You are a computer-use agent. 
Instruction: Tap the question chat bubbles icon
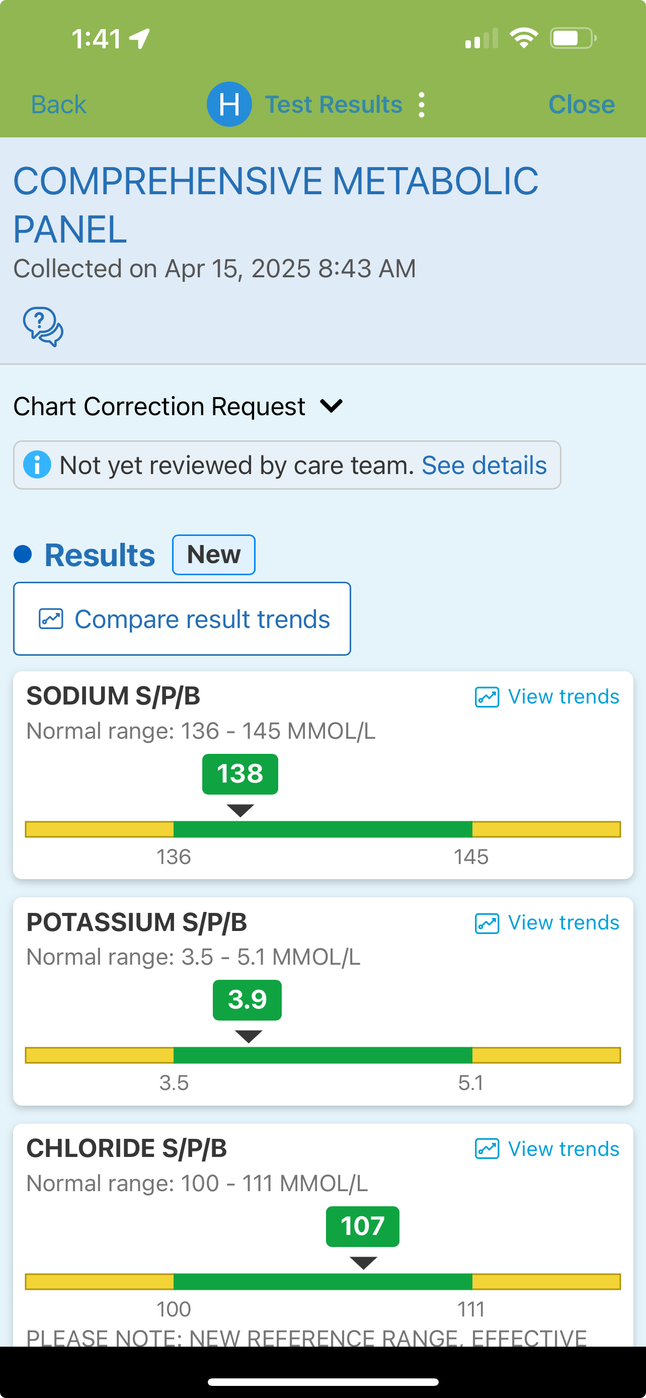coord(43,327)
